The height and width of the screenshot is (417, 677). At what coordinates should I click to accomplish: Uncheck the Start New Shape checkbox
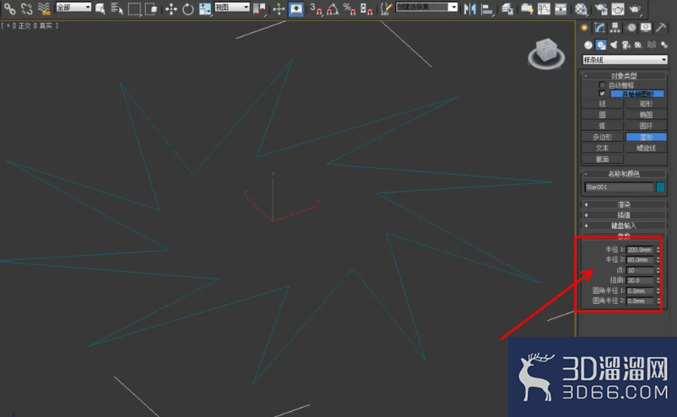602,94
